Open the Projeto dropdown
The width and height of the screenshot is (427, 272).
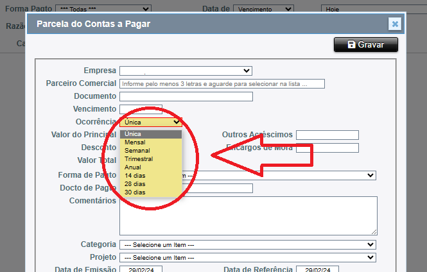pos(247,258)
